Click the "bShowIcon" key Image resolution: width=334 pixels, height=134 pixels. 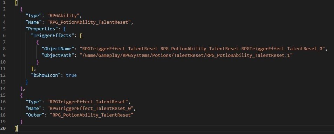tap(46, 75)
